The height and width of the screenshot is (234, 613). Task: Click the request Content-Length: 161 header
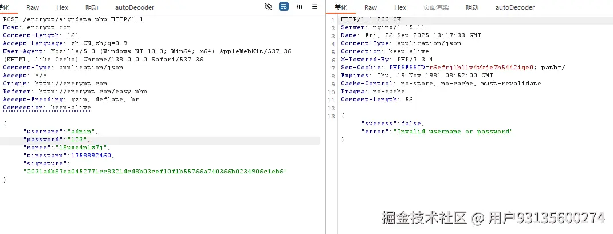tap(41, 35)
